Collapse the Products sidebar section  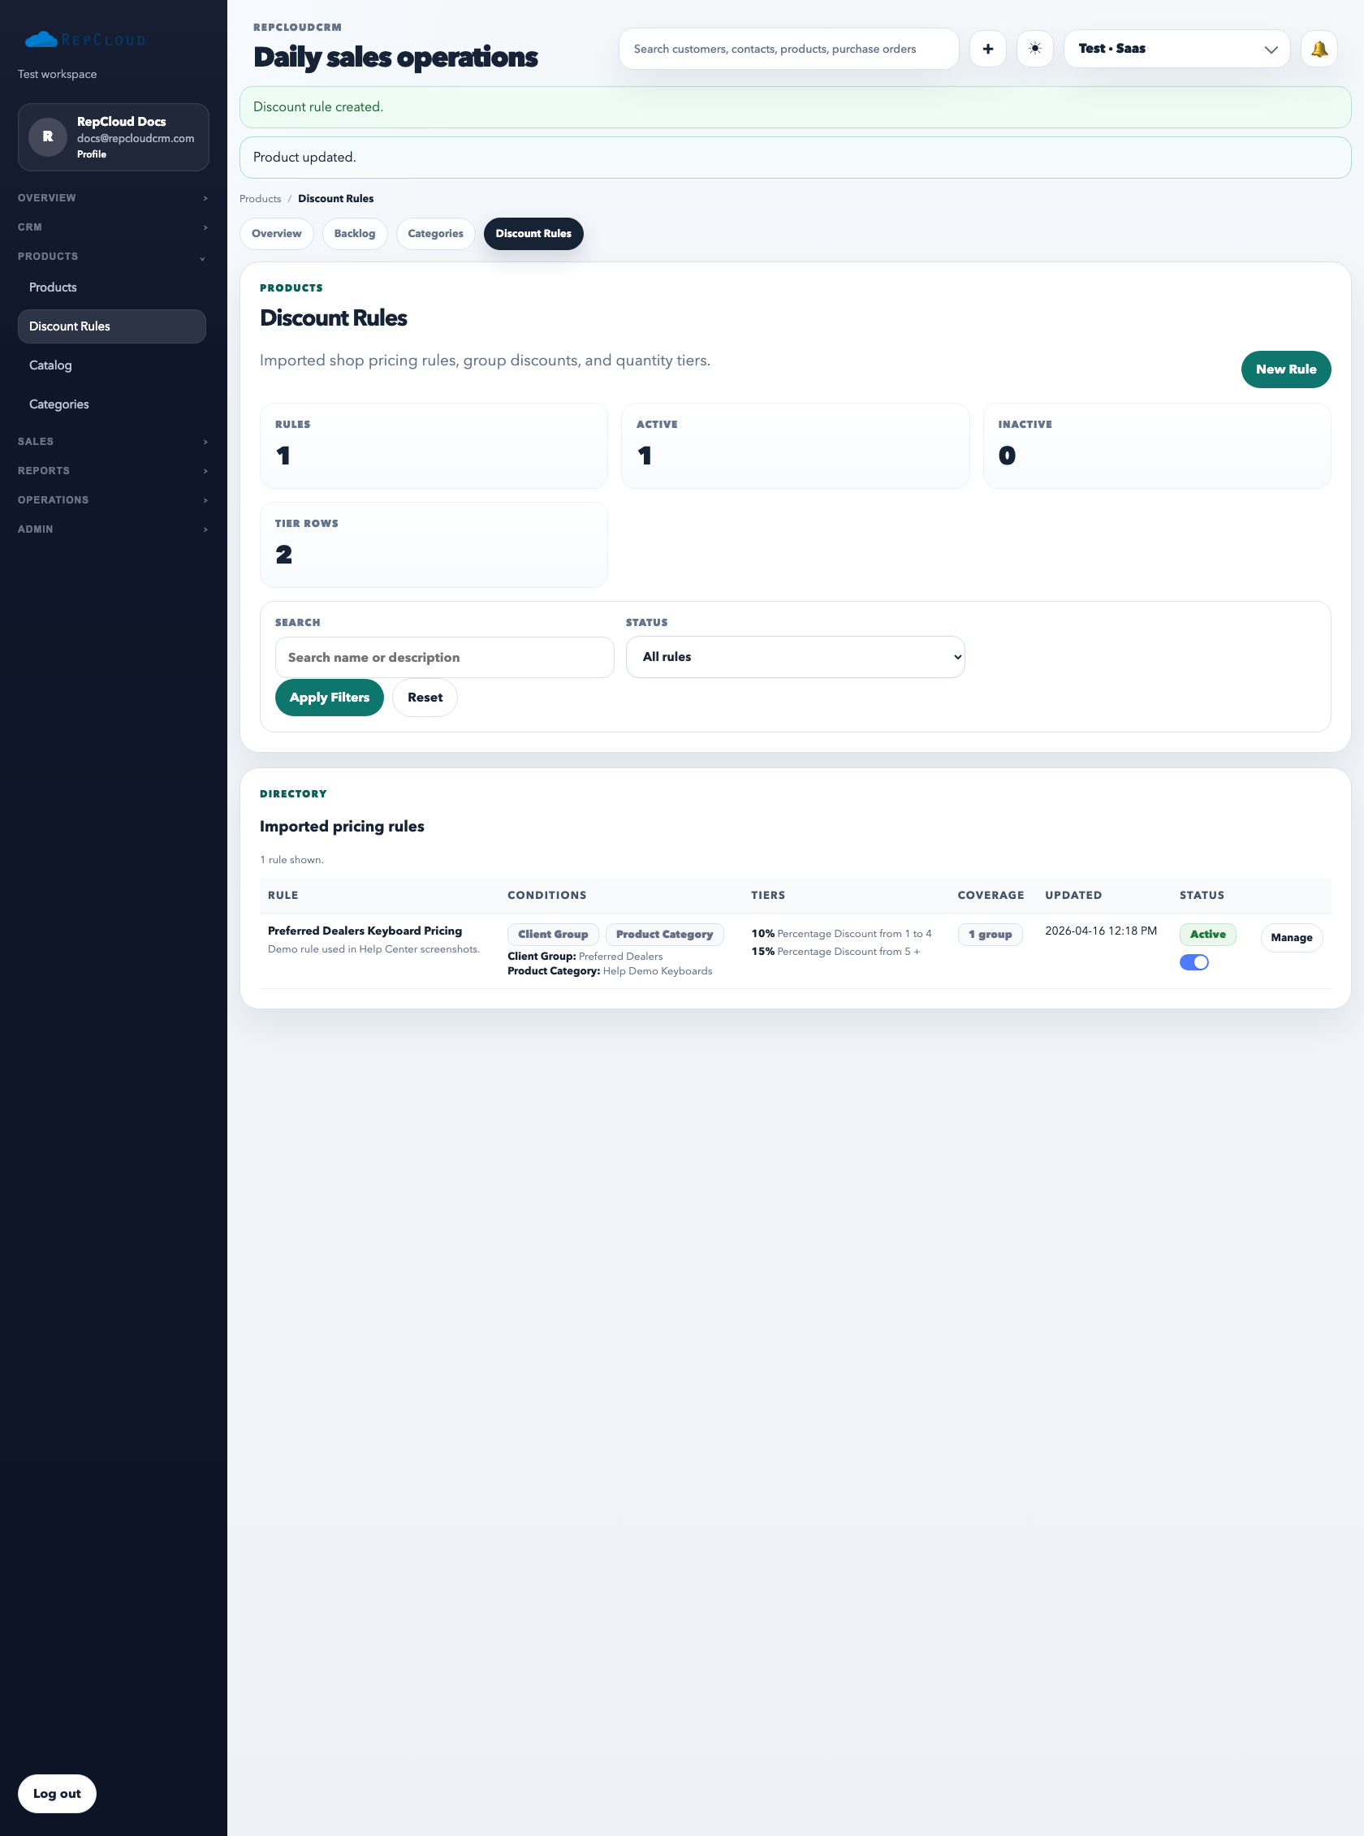pyautogui.click(x=112, y=257)
